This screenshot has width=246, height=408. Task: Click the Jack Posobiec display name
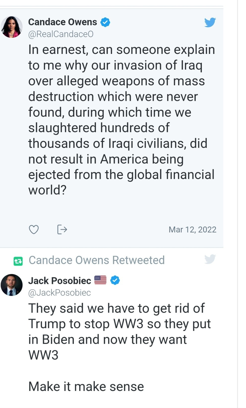59,280
